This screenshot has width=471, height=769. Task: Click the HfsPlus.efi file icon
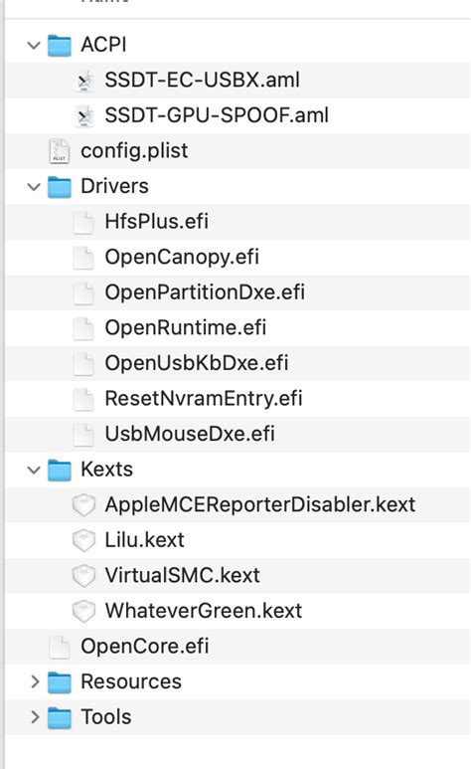[x=83, y=222]
